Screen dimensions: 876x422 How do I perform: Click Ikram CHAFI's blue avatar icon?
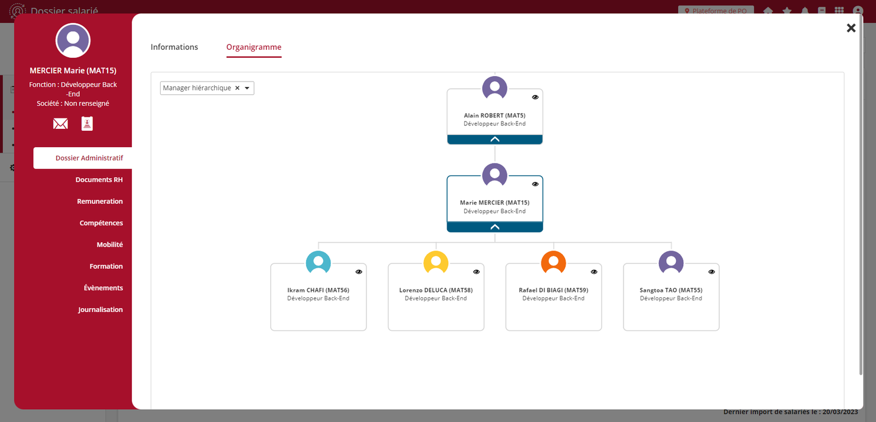[x=318, y=263]
